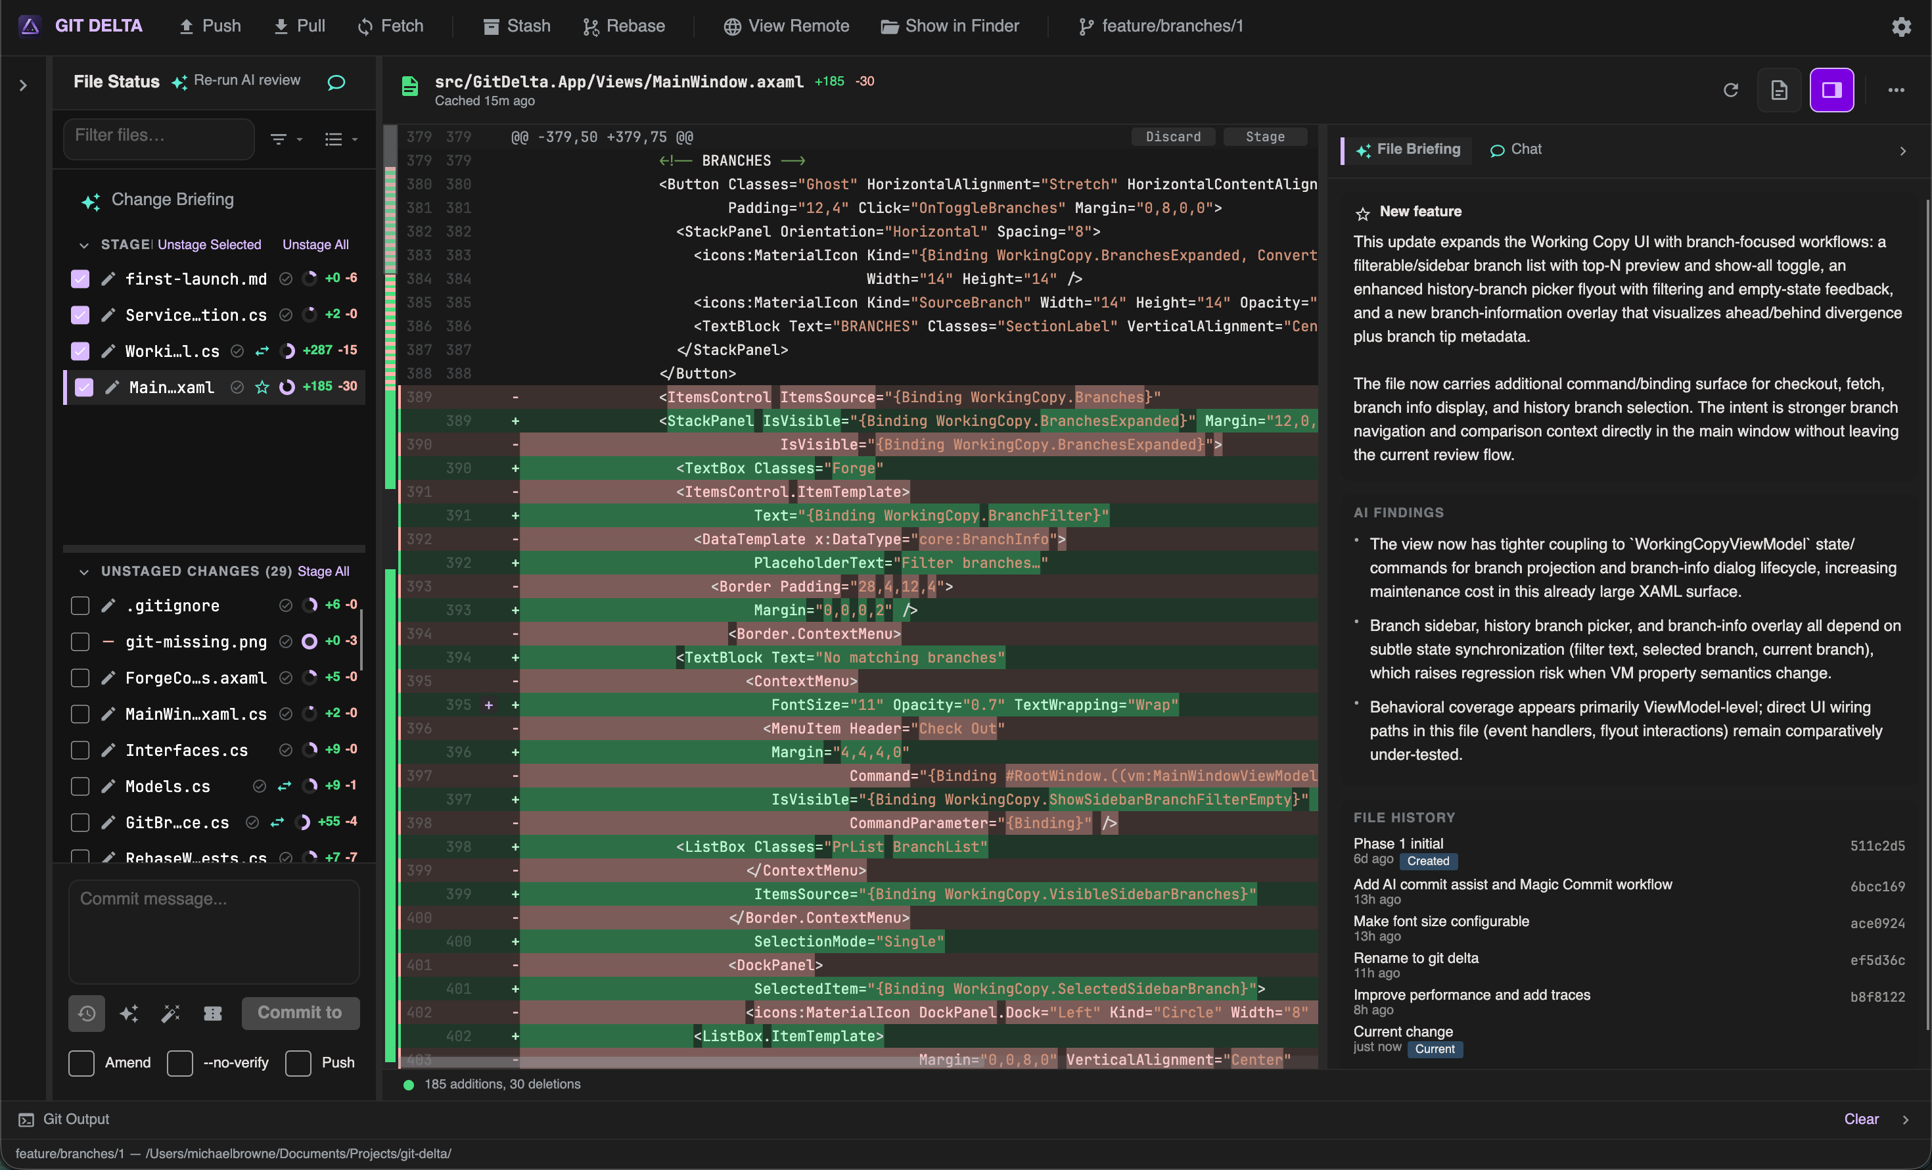Click Show in Finder
This screenshot has height=1170, width=1932.
pos(950,27)
